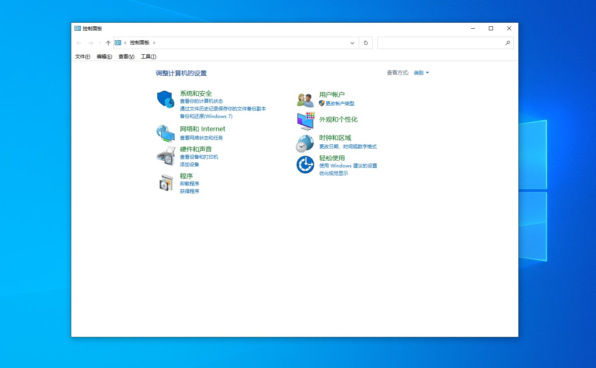Click the control panel title bar icon
Viewport: 596px width, 368px height.
pos(78,28)
